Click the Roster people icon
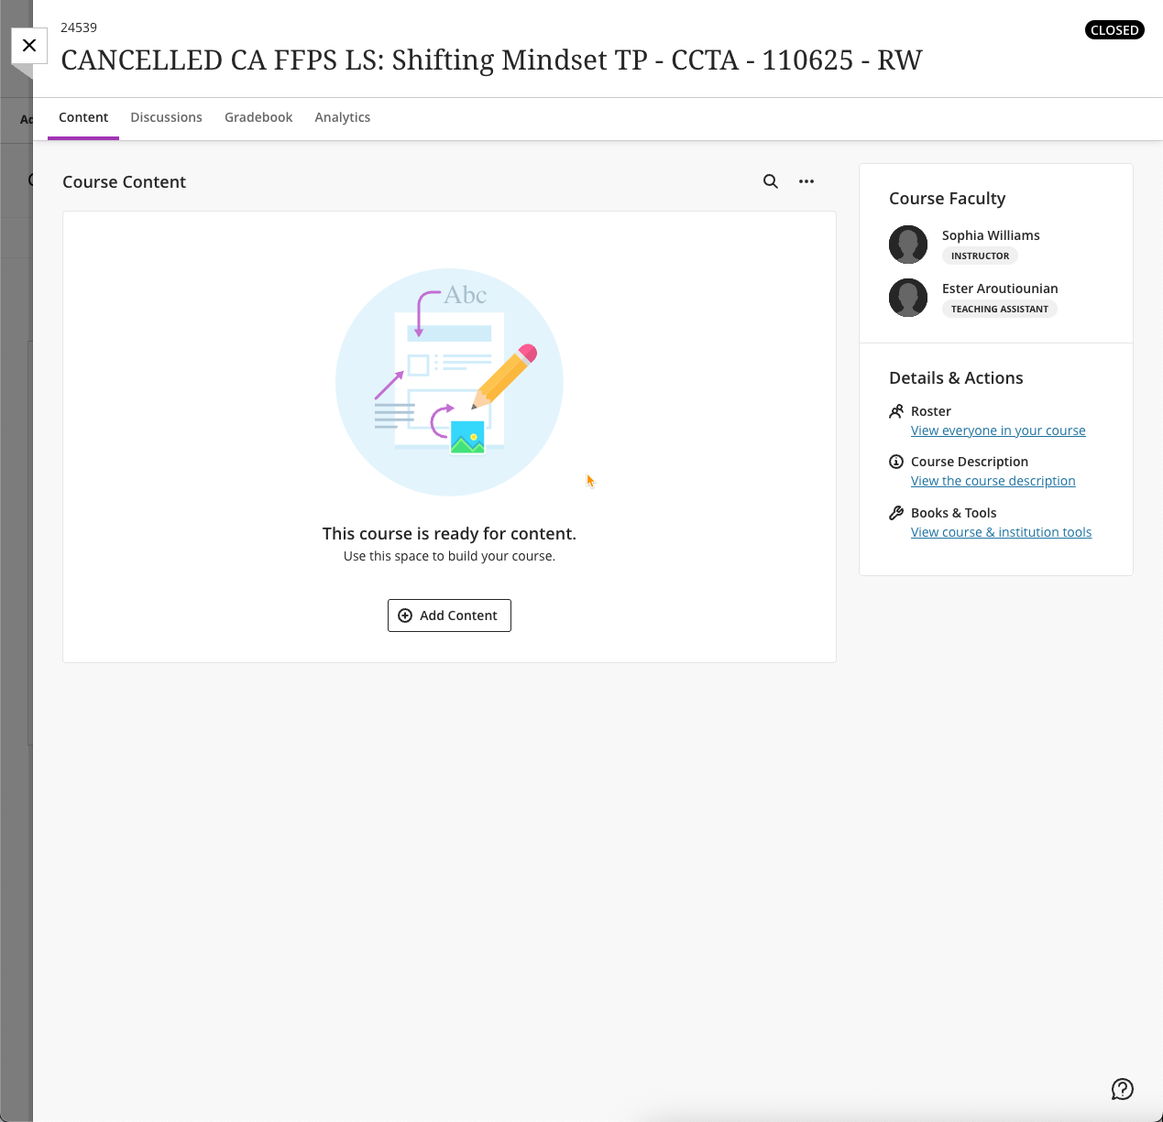Image resolution: width=1163 pixels, height=1122 pixels. 896,411
